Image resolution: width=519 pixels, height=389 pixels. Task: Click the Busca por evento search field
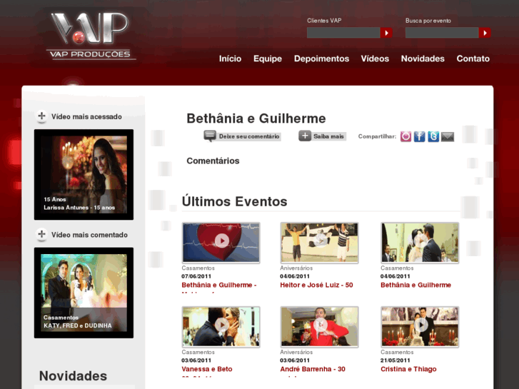click(x=442, y=33)
